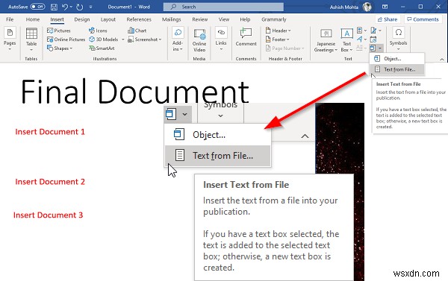Toggle the AutoSave switch
The image size is (448, 281).
pos(38,7)
